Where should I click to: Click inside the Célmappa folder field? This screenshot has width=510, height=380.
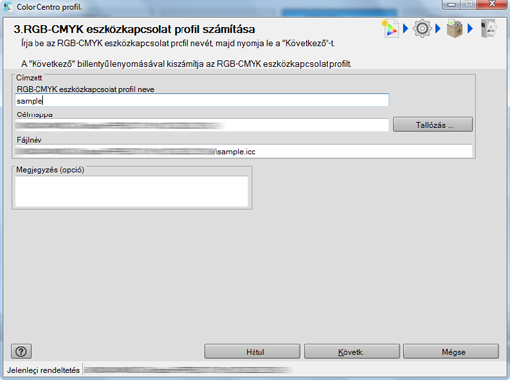pos(201,125)
